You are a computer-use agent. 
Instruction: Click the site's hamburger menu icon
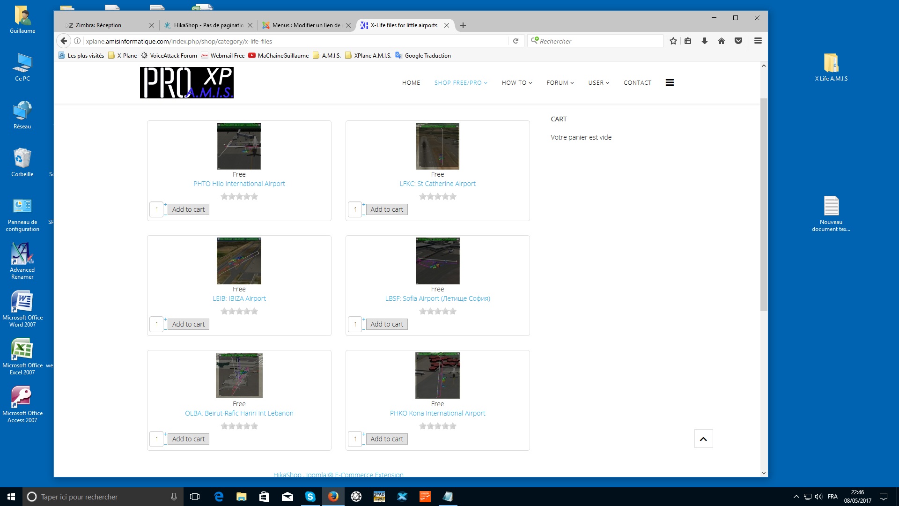(670, 82)
